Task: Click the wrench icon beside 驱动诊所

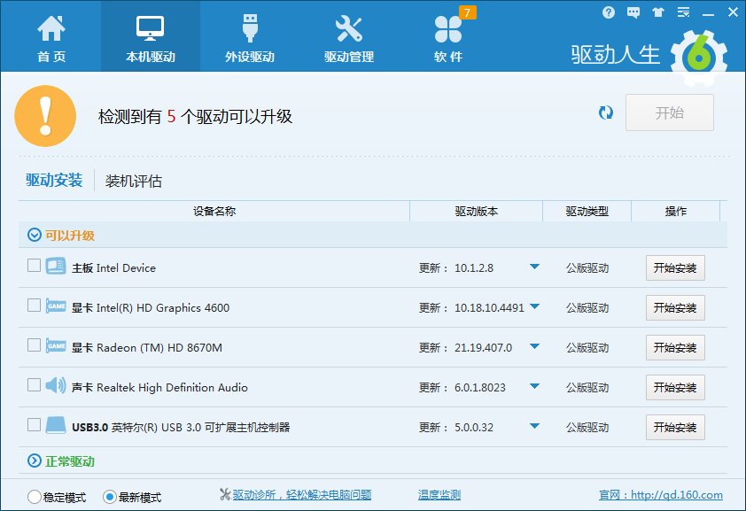Action: point(225,494)
